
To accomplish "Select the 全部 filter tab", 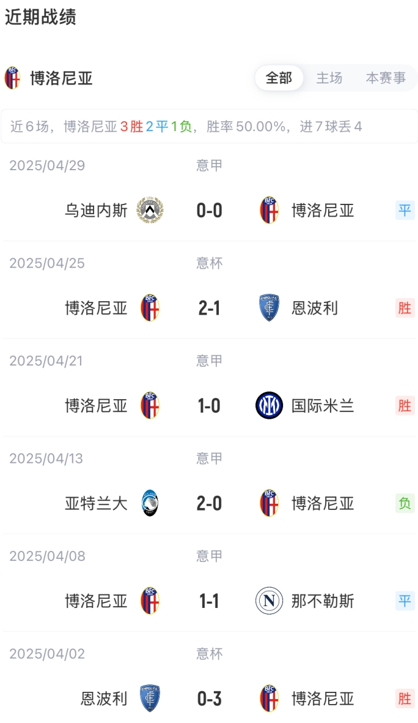I will point(279,78).
